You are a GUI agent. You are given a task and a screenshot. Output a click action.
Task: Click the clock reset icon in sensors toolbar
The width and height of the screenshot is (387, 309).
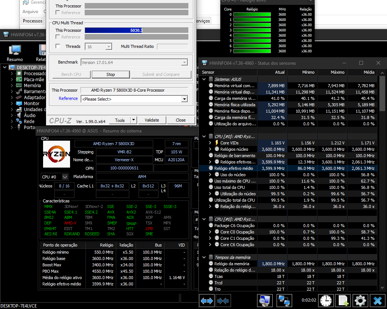(x=326, y=301)
